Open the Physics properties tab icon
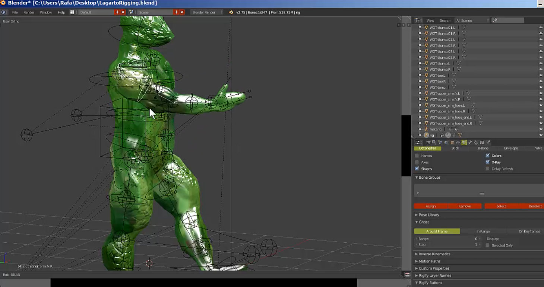The width and height of the screenshot is (544, 287). click(x=488, y=143)
